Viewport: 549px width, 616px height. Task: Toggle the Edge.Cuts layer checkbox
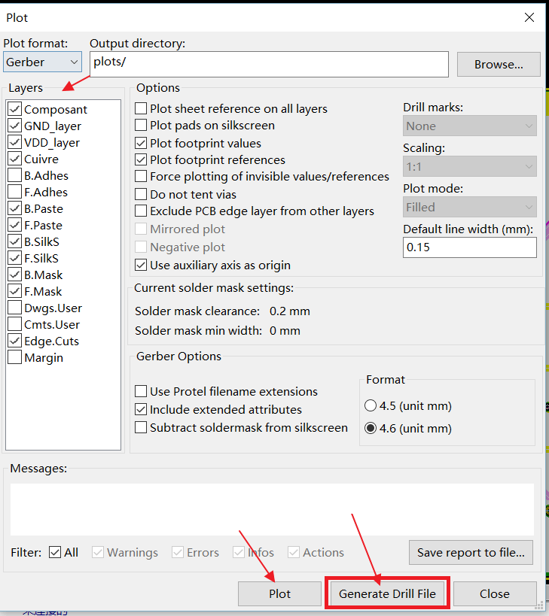pyautogui.click(x=14, y=341)
